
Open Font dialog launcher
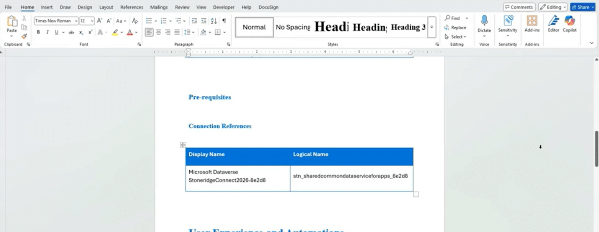[x=139, y=44]
